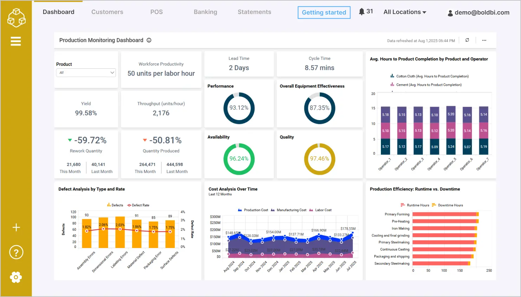Image resolution: width=521 pixels, height=297 pixels.
Task: Click the cube logo in the sidebar
Action: click(16, 18)
